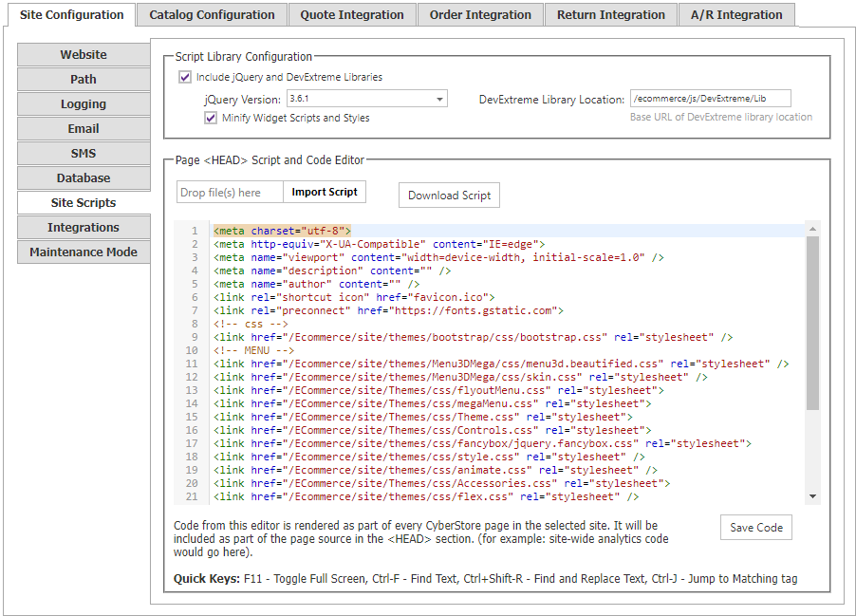Click the Drop file(s) here area
The image size is (856, 616).
tap(230, 193)
